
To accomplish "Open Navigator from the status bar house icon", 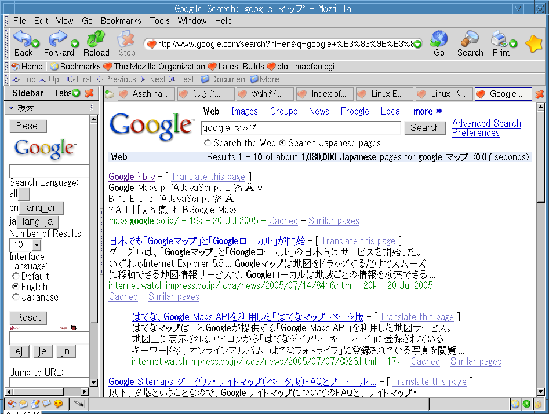I will (x=12, y=404).
